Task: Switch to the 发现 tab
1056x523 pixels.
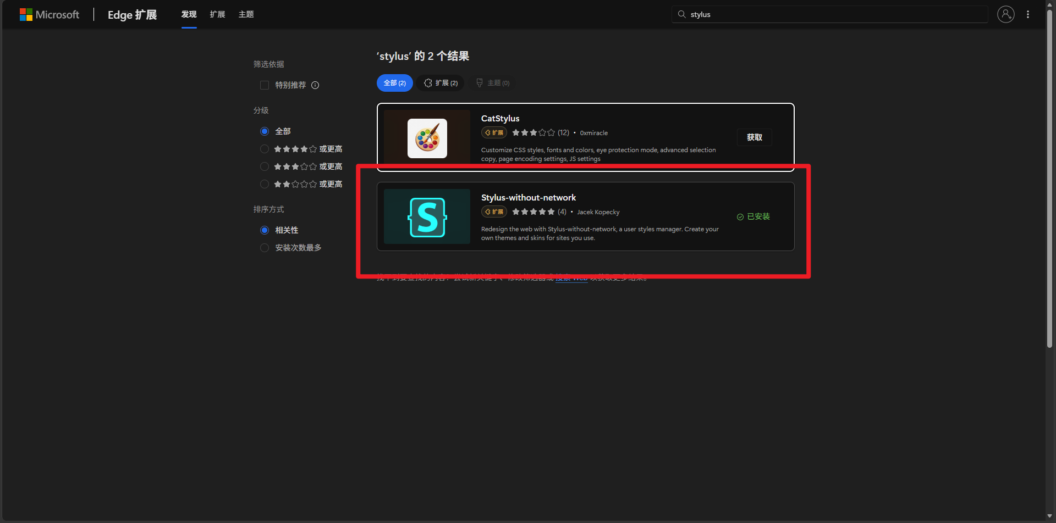Action: click(x=189, y=14)
